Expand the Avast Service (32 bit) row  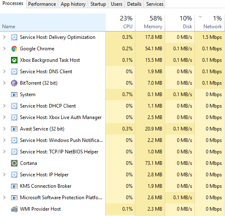pos(4,129)
